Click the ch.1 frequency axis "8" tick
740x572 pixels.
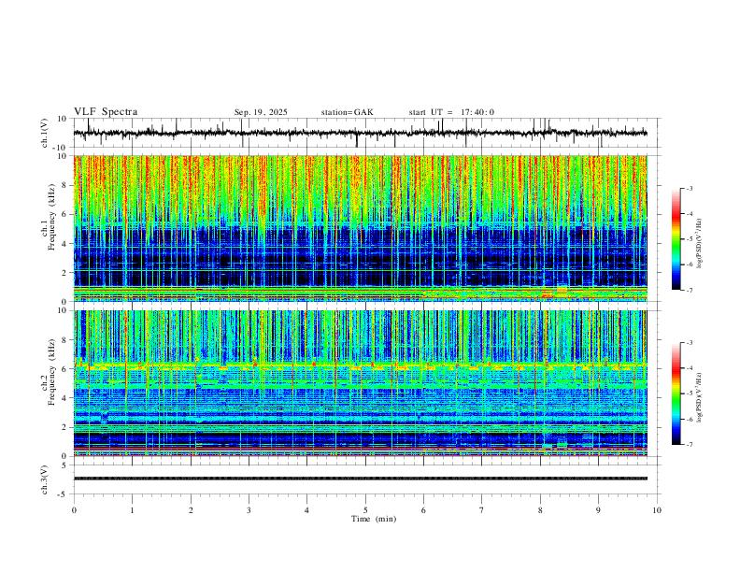(65, 185)
